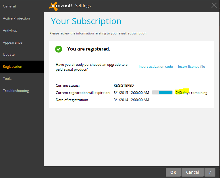Click the registration date '3/1/2014 12:00:00 AM'
Image resolution: width=220 pixels, height=178 pixels.
131,100
